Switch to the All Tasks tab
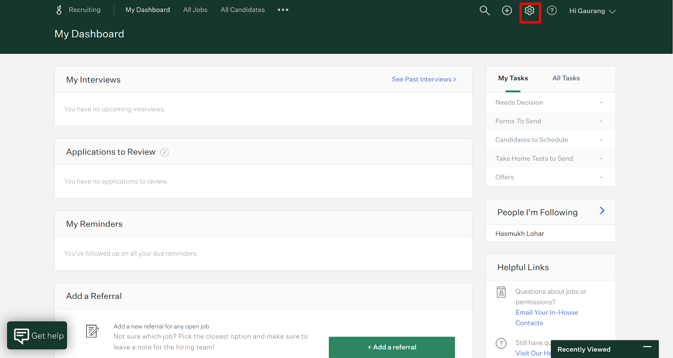The image size is (673, 358). coord(566,78)
